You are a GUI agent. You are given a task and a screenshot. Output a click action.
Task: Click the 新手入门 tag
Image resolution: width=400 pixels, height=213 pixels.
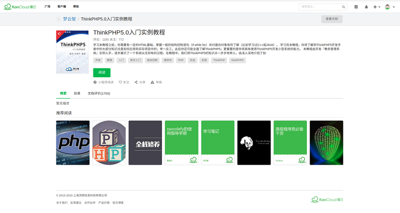click(135, 60)
